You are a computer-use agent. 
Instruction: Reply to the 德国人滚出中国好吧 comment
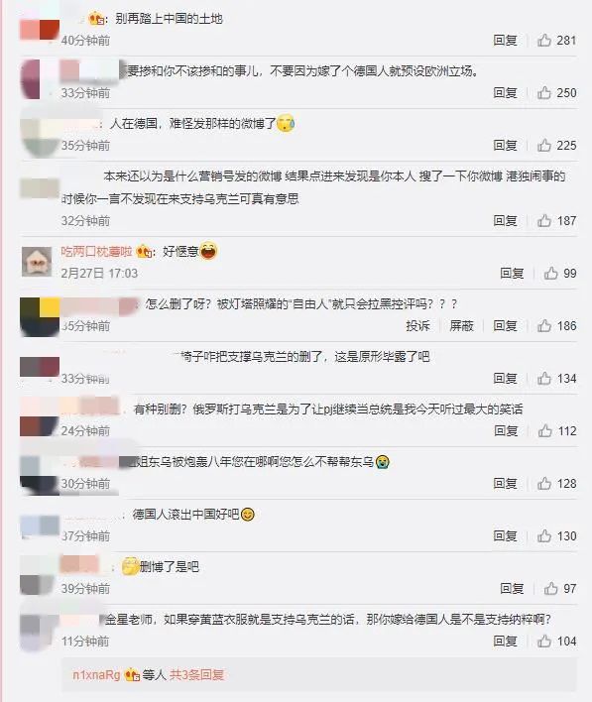(505, 535)
